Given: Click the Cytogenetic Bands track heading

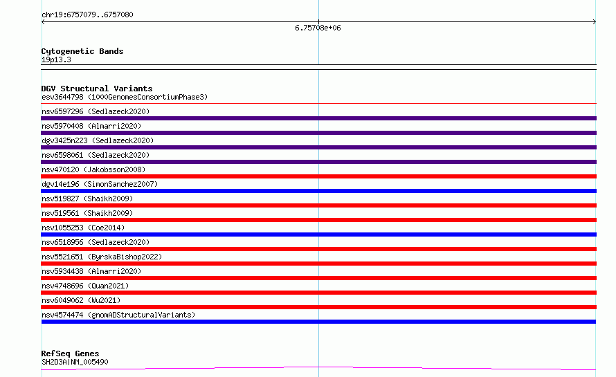Looking at the screenshot, I should (82, 51).
